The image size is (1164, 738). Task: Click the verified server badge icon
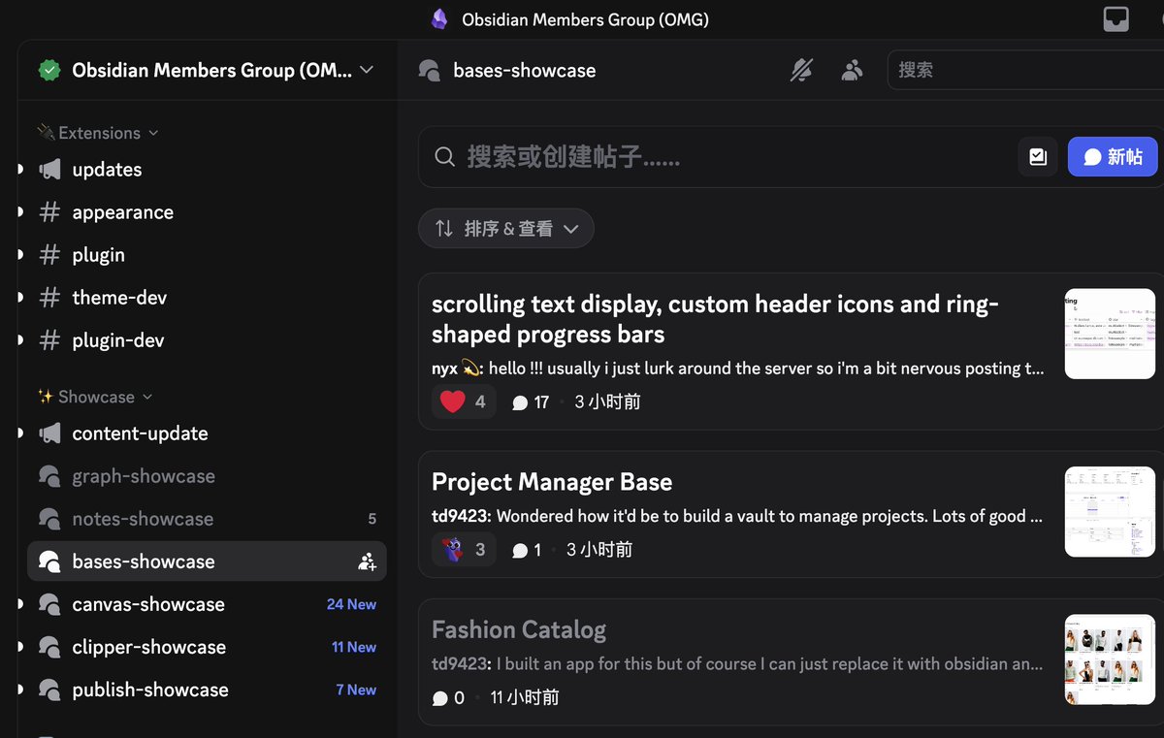(x=49, y=70)
